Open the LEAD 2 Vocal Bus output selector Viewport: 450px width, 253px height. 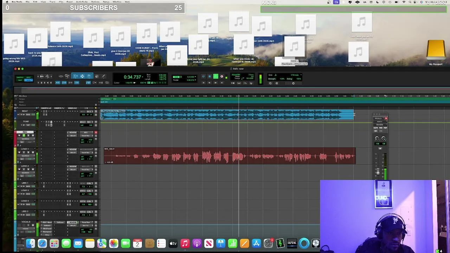[86, 170]
